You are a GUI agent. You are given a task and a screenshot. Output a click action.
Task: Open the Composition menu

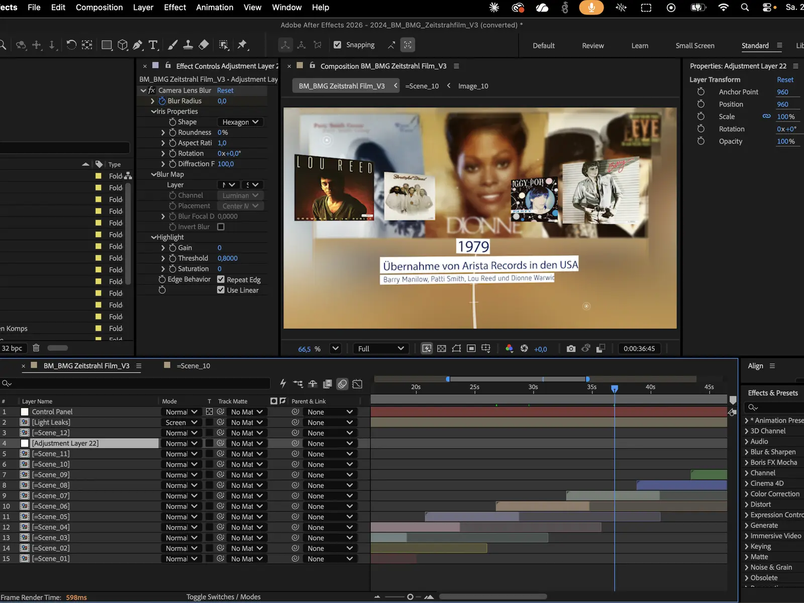(x=99, y=8)
